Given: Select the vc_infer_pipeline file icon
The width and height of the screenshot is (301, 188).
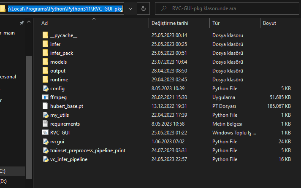Looking at the screenshot, I should coord(46,159).
